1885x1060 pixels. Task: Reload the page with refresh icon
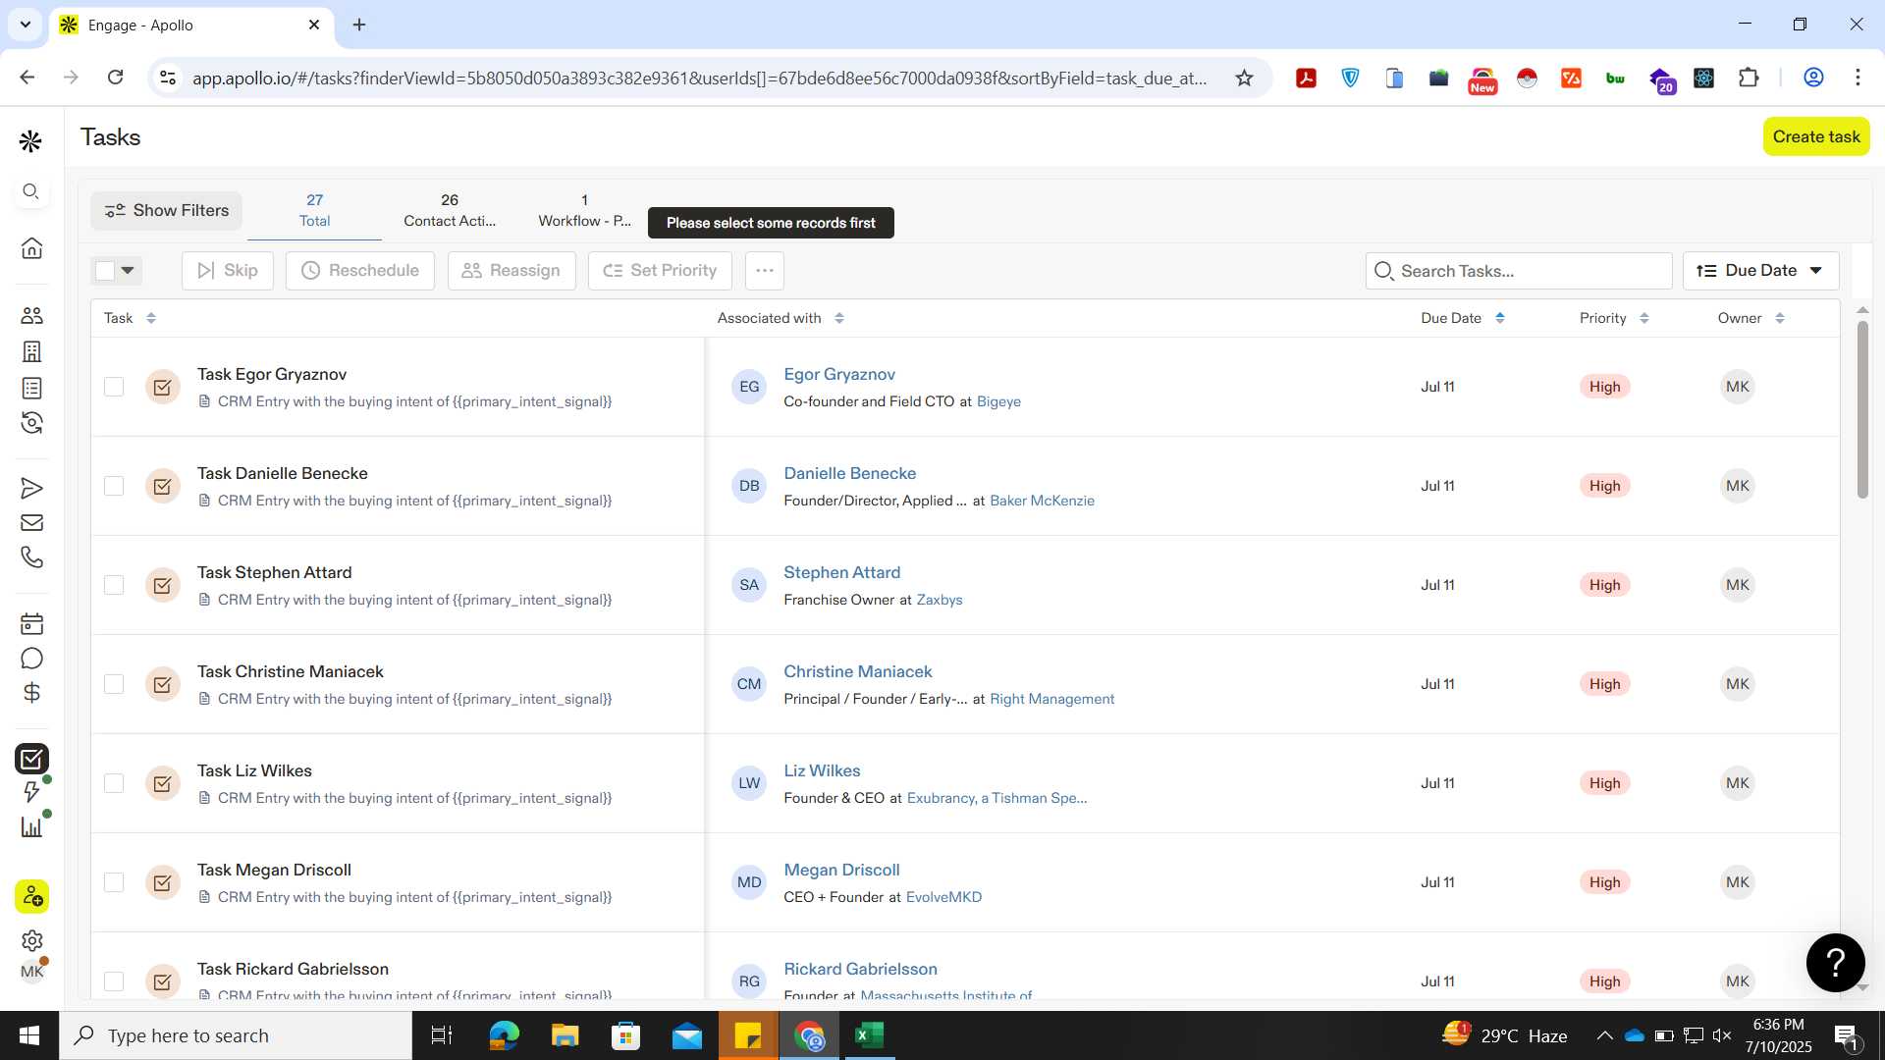(115, 78)
